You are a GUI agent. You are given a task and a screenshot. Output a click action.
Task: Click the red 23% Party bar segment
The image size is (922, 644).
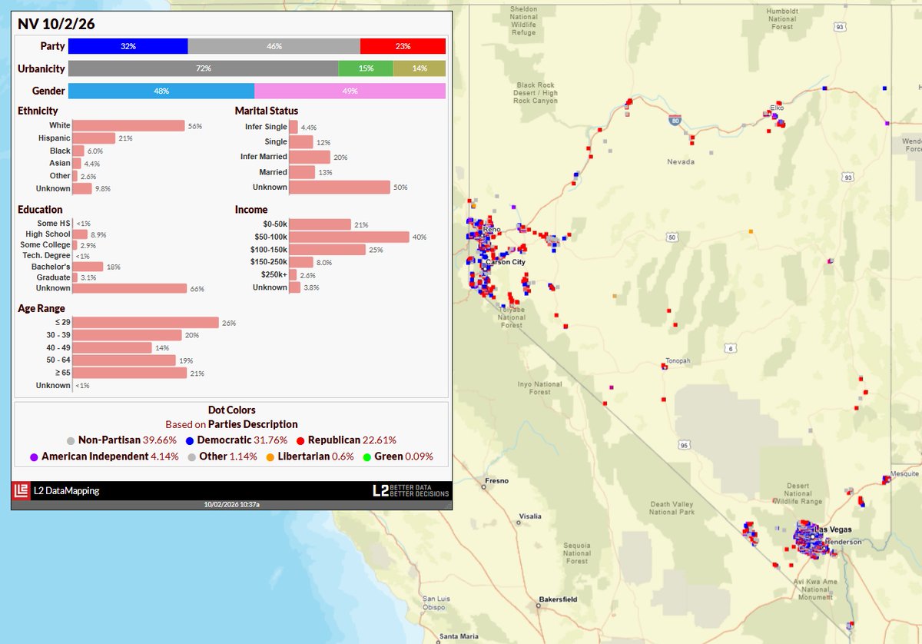point(403,46)
